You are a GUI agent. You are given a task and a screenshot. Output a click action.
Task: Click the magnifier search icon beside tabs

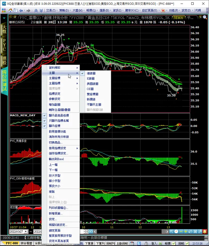[x=205, y=17]
